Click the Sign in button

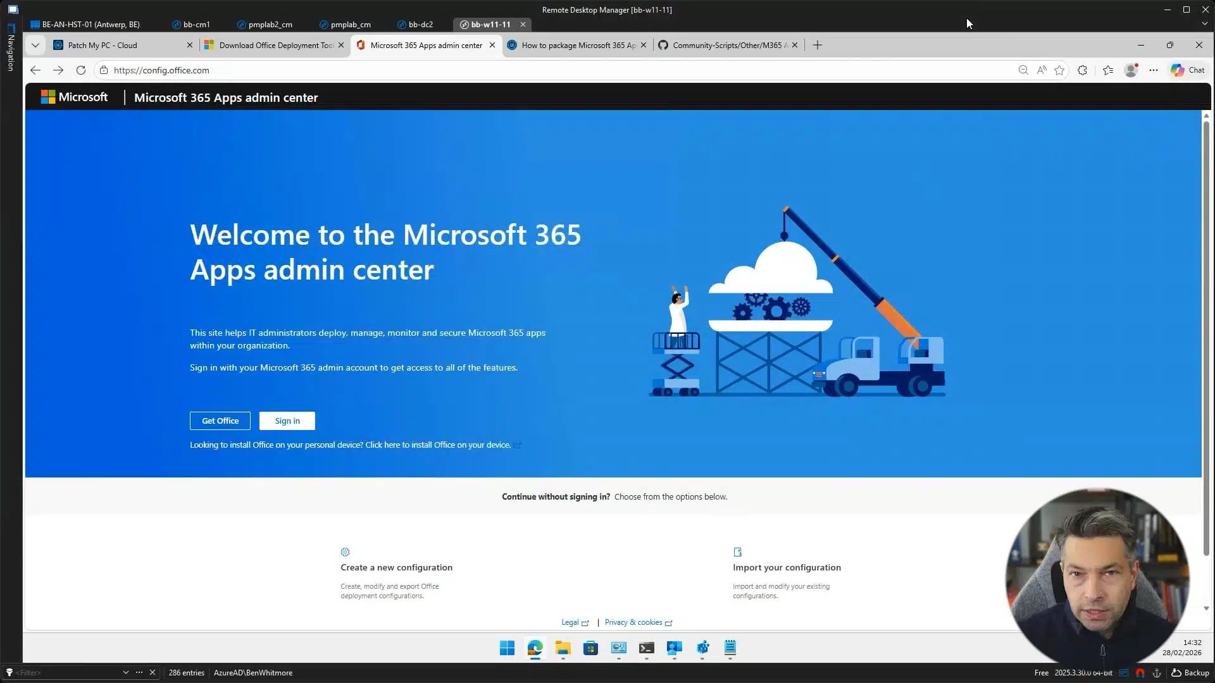pyautogui.click(x=287, y=421)
